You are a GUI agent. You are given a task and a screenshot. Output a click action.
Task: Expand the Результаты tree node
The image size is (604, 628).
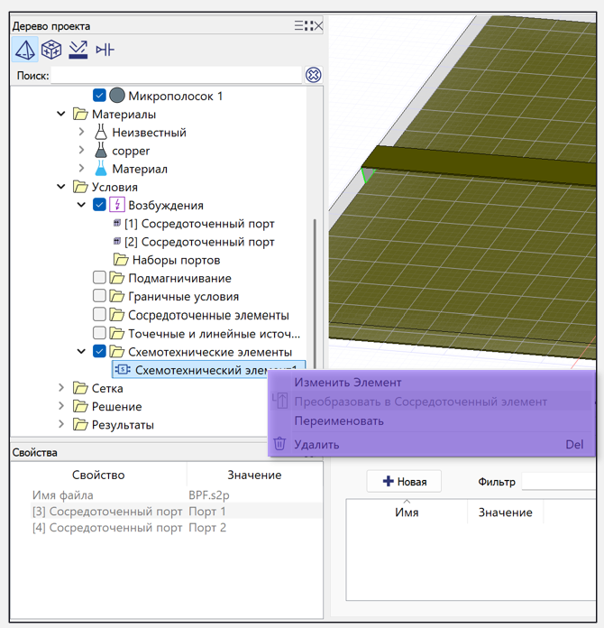61,424
